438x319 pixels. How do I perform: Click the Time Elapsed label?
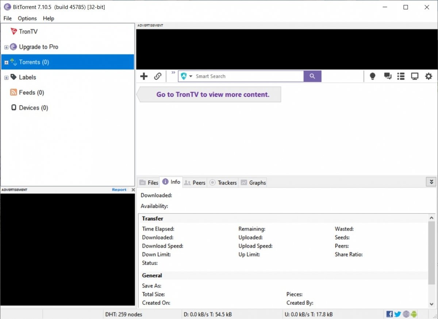click(158, 229)
